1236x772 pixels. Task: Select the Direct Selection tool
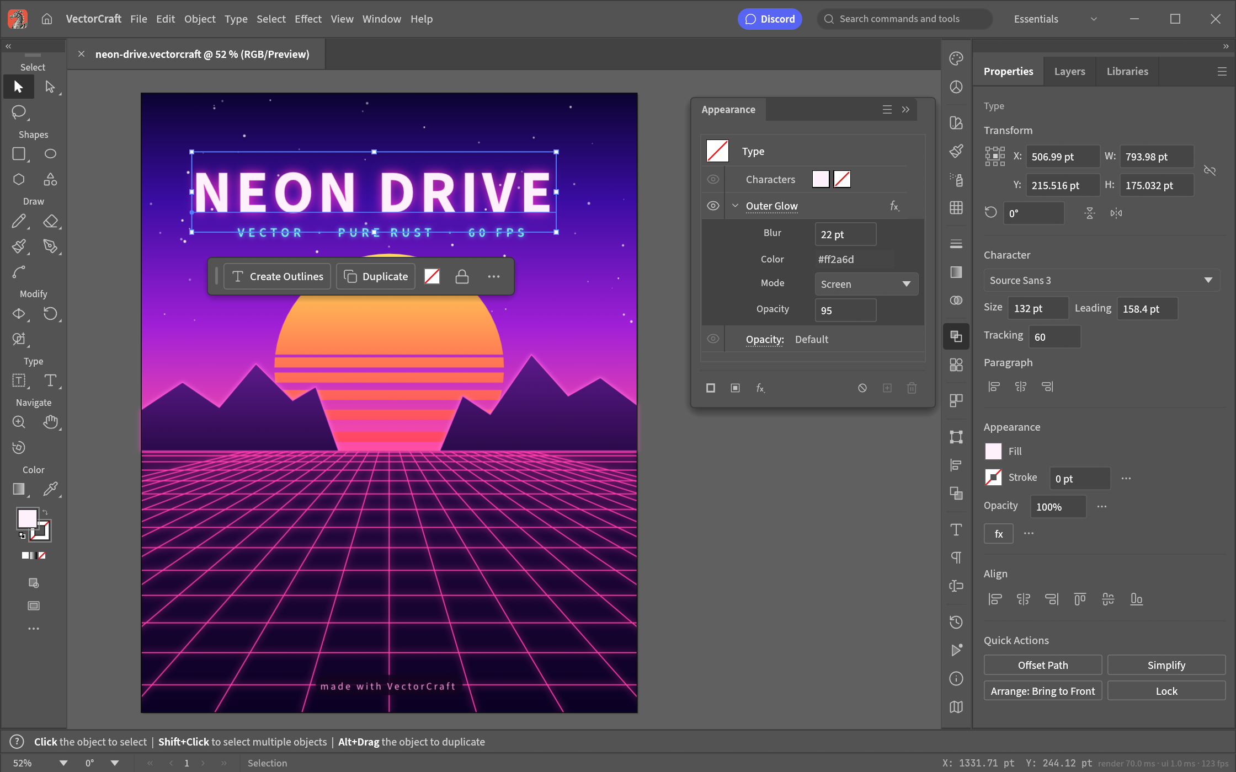point(50,87)
